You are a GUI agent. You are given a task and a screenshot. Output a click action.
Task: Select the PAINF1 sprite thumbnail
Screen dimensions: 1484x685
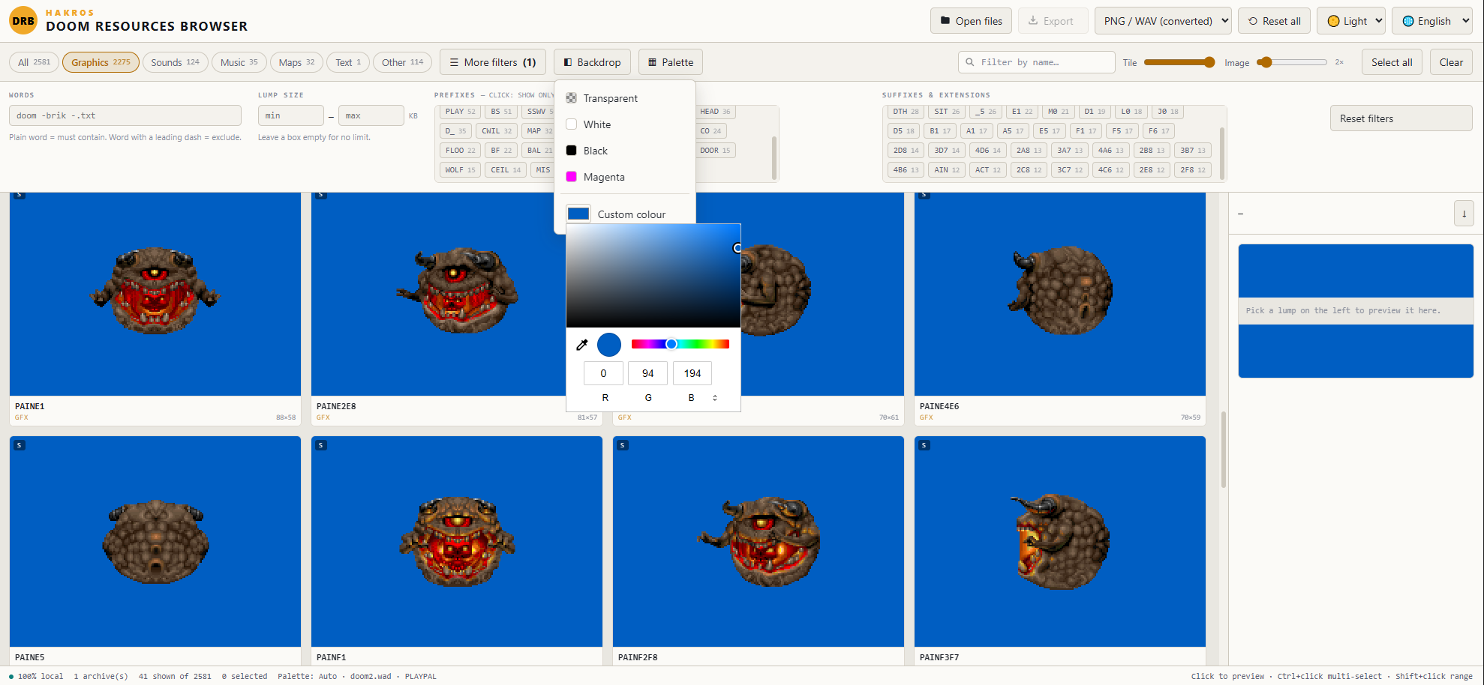(x=457, y=541)
